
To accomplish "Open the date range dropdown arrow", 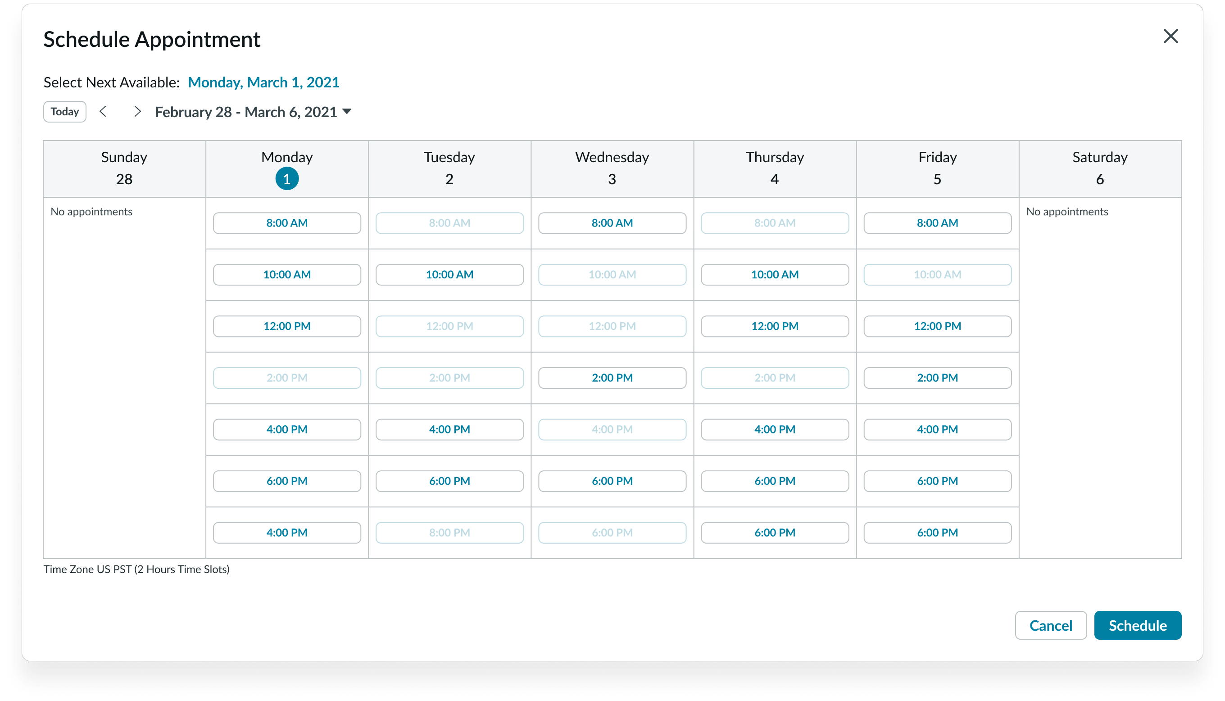I will click(347, 112).
